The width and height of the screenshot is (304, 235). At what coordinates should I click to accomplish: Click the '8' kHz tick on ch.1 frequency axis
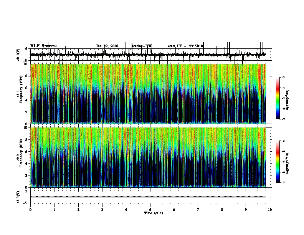pos(26,76)
